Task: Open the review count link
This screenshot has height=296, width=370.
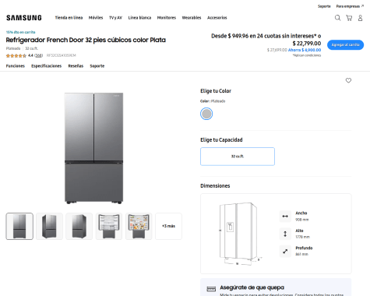Action: click(x=38, y=55)
